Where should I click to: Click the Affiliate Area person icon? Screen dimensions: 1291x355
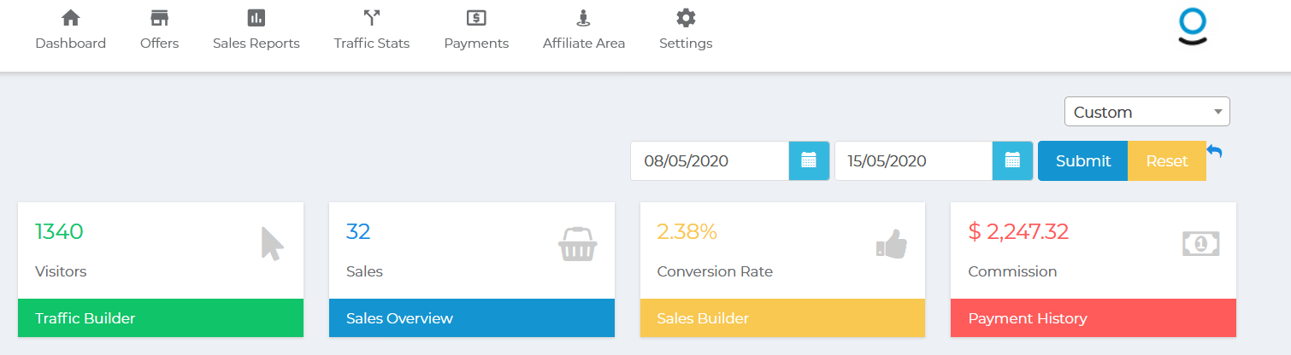(x=583, y=18)
